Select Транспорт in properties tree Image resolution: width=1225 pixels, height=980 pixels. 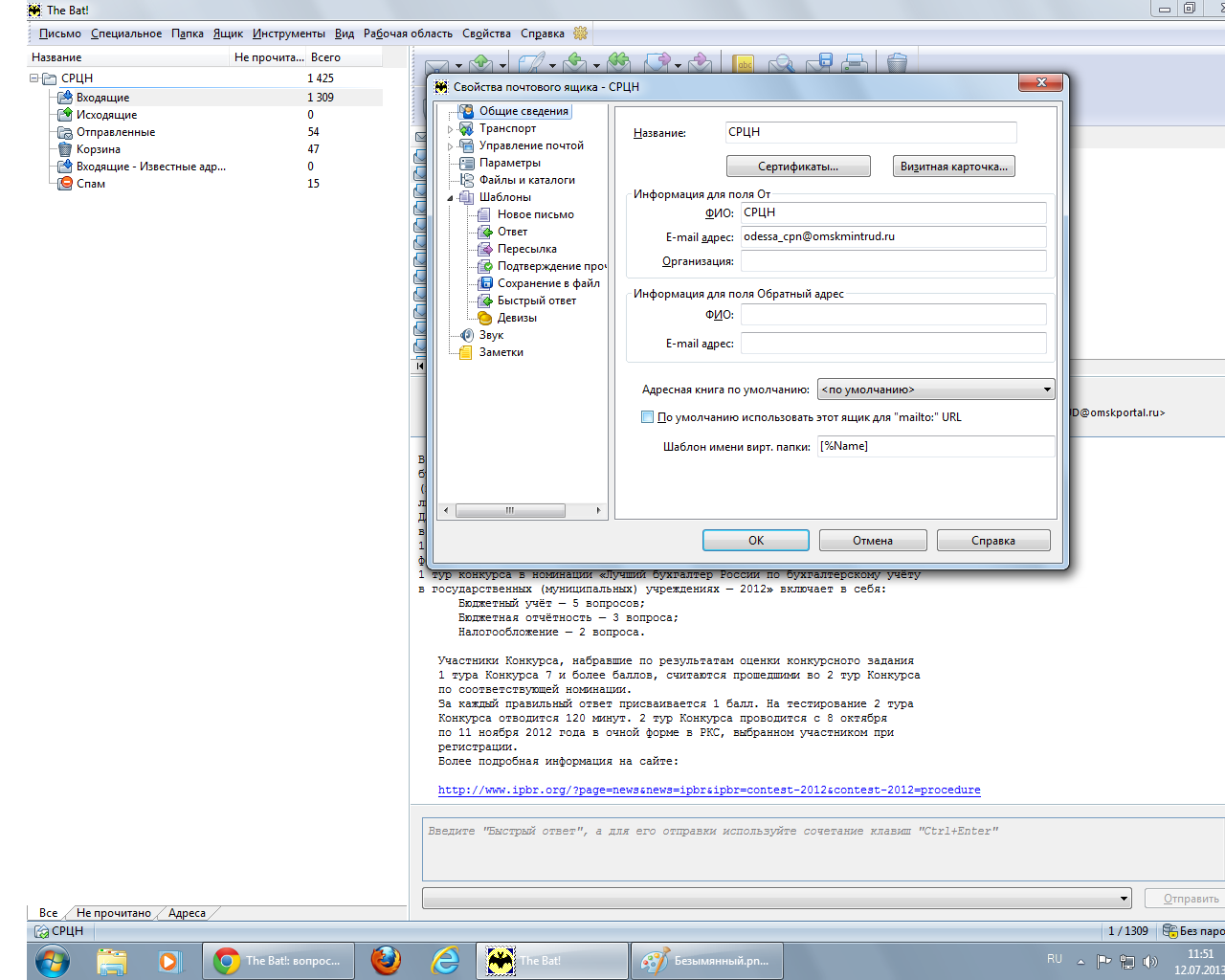click(x=507, y=128)
